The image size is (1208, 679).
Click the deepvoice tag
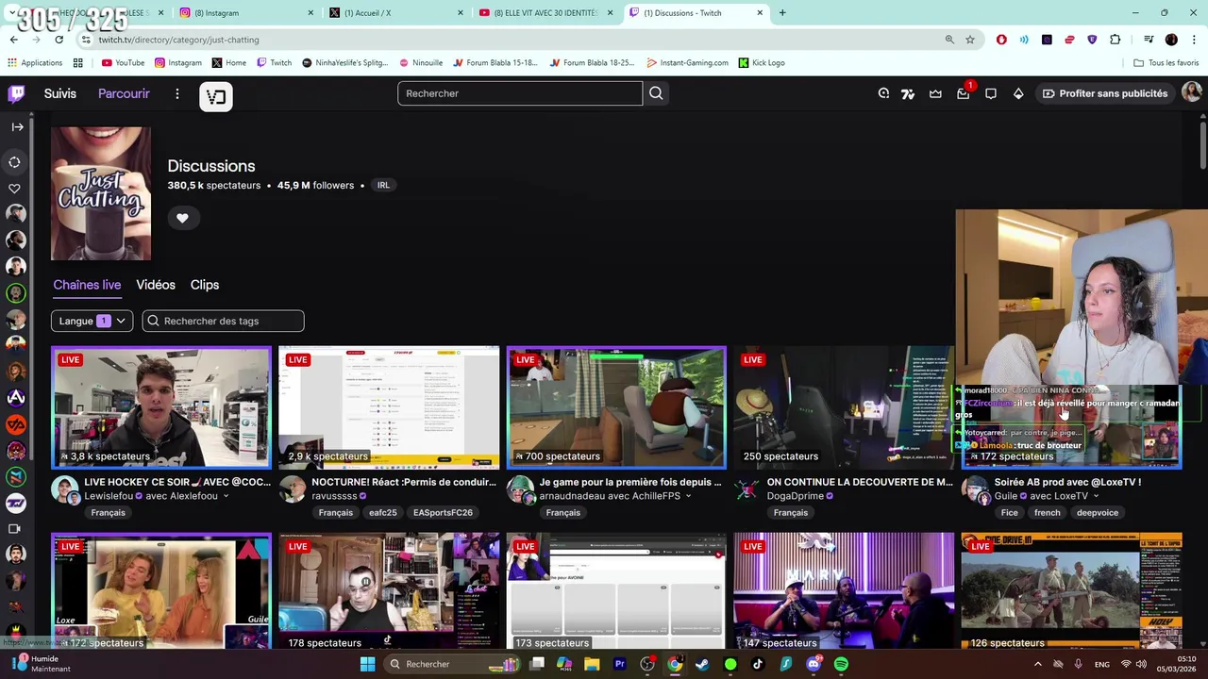(1098, 513)
